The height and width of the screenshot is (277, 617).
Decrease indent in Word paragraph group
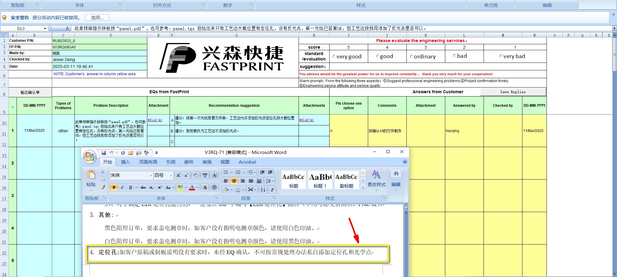[262, 172]
